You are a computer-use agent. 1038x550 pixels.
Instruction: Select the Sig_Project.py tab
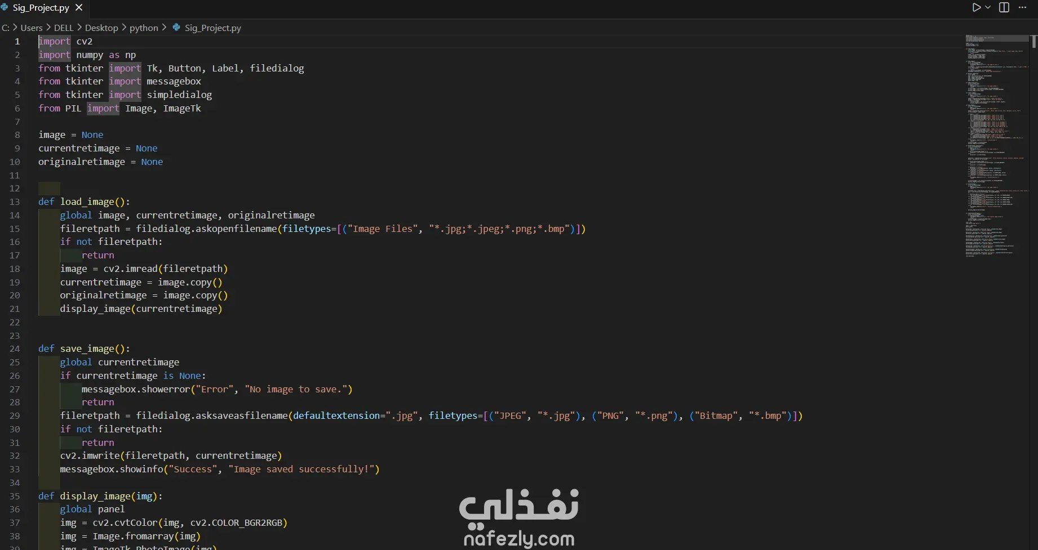tap(41, 8)
